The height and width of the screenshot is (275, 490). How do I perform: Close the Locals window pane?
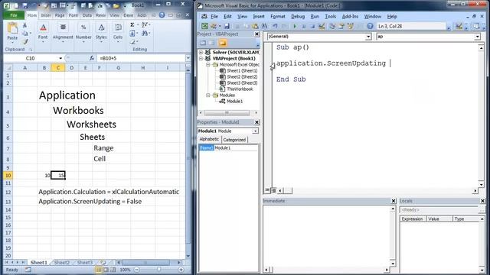(x=482, y=201)
